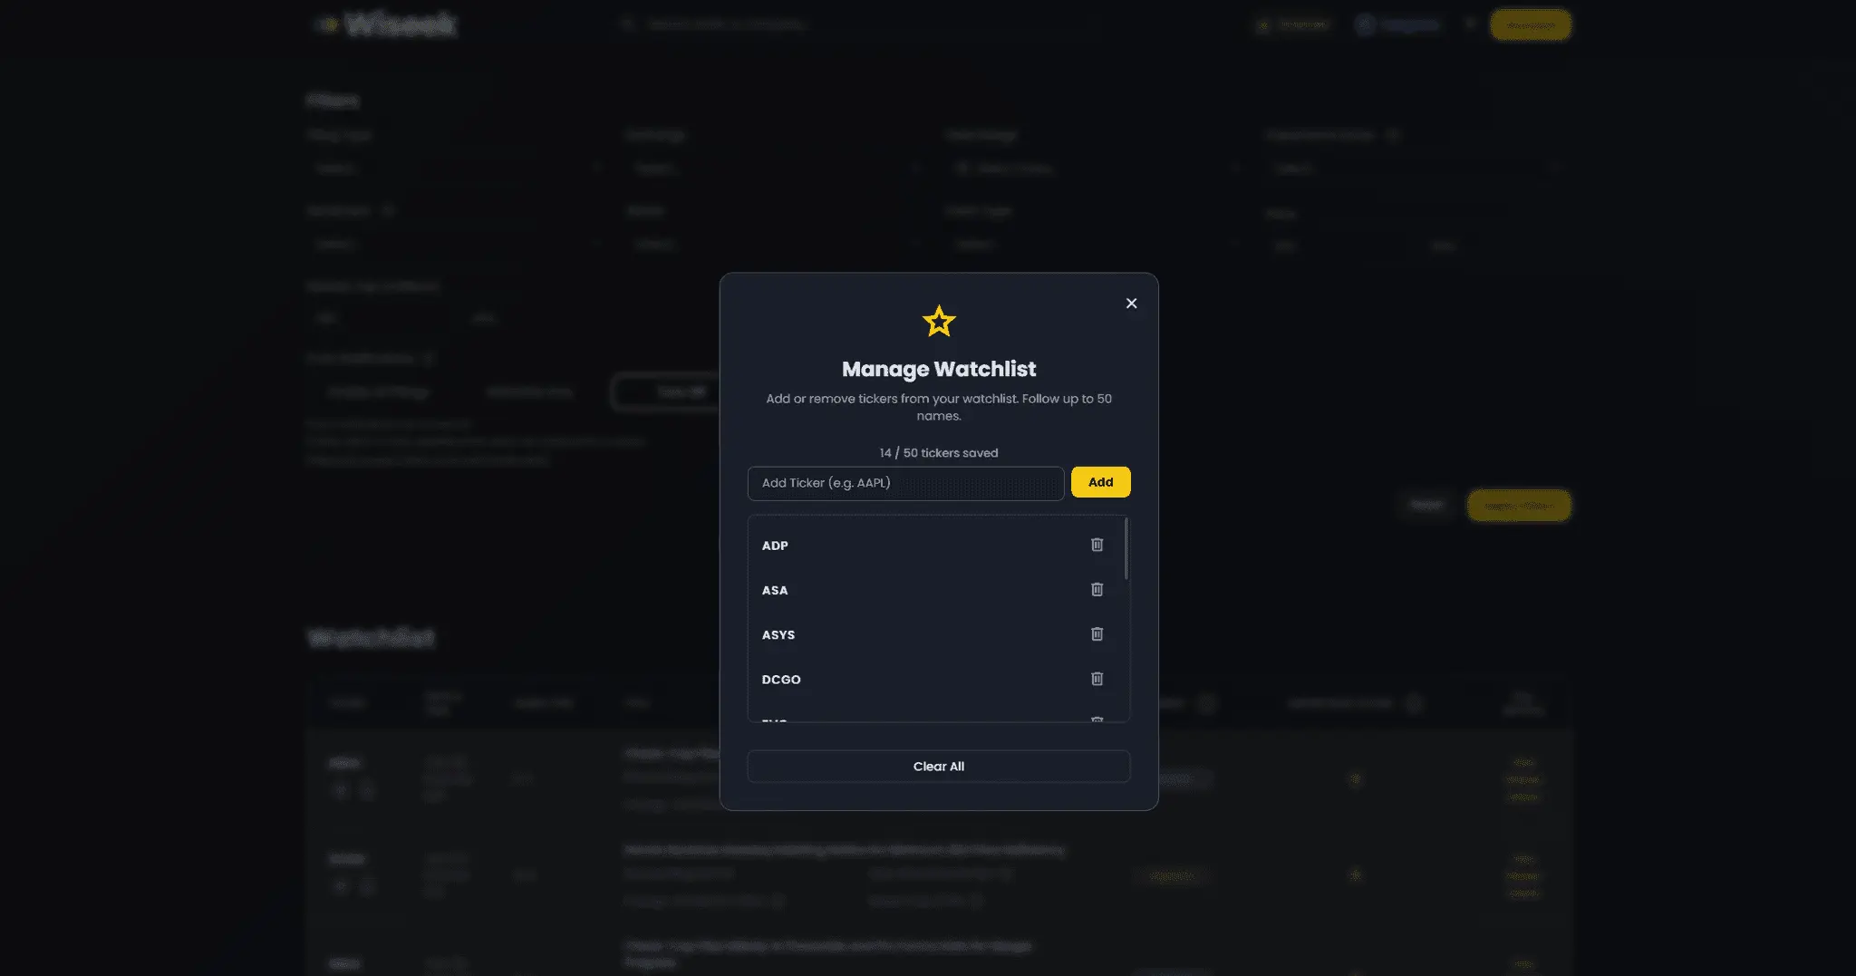Delete ASYS ticker via trash icon
This screenshot has width=1856, height=976.
click(1097, 633)
